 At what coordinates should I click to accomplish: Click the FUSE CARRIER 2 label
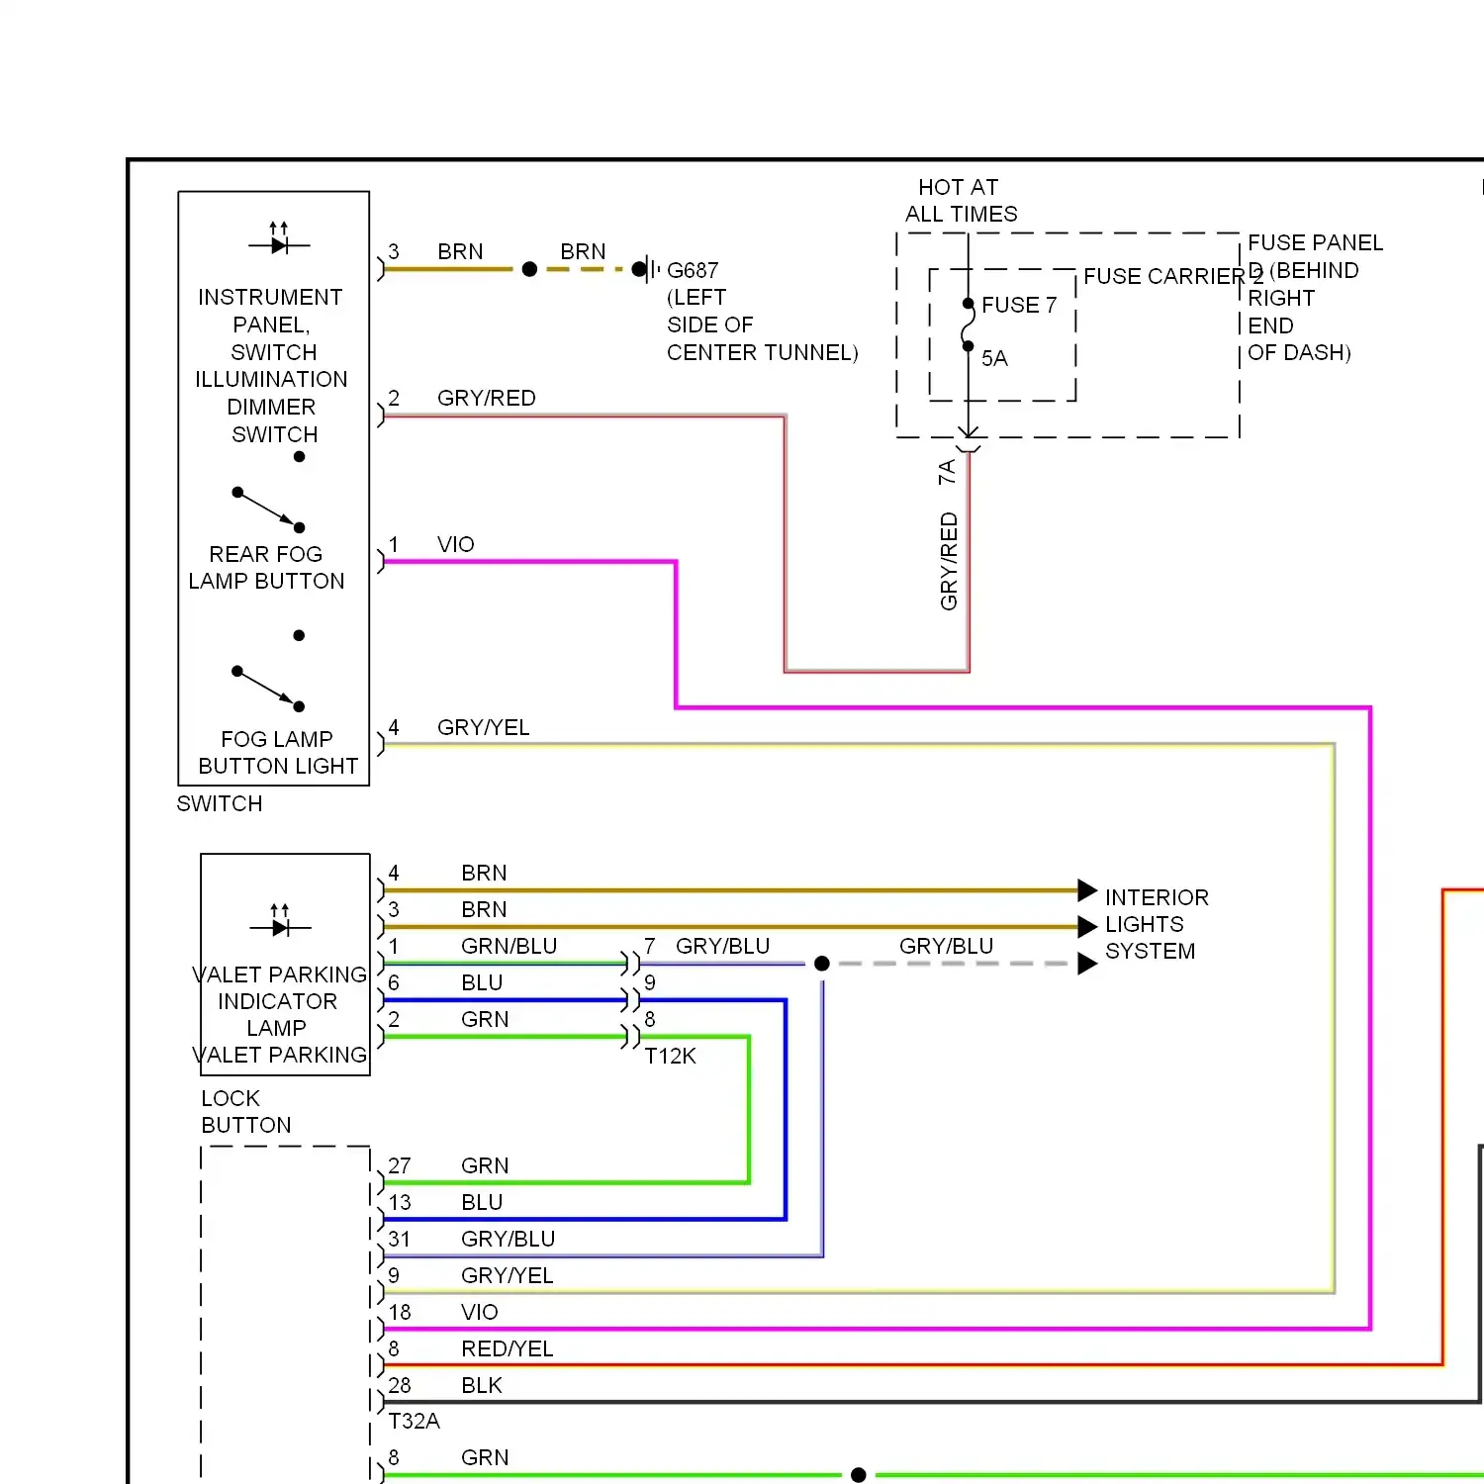1173,276
